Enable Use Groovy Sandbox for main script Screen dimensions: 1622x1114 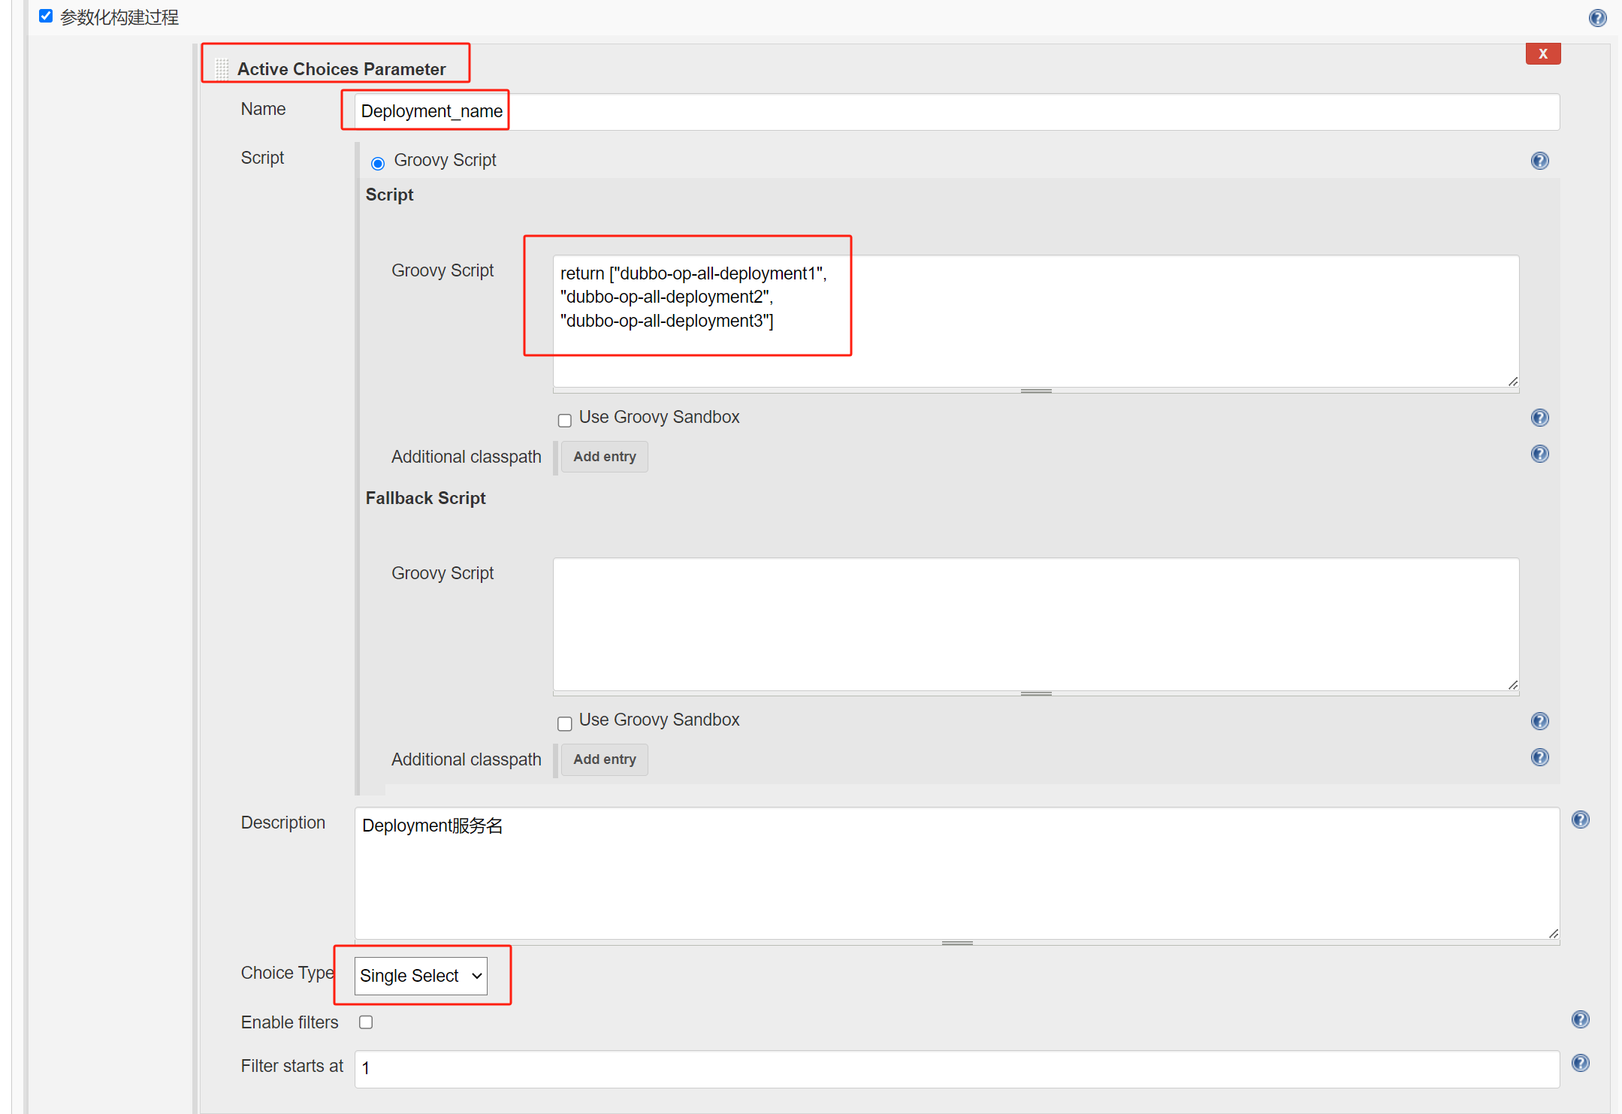point(565,420)
